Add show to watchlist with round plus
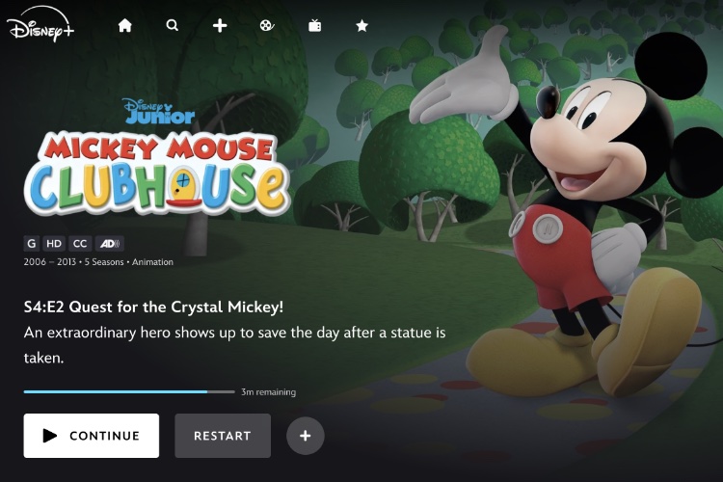 [x=306, y=436]
